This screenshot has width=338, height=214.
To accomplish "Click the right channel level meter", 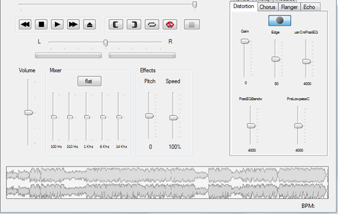I will (x=142, y=55).
